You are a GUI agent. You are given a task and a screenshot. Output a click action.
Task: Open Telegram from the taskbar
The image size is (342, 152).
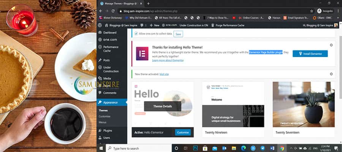click(x=262, y=148)
